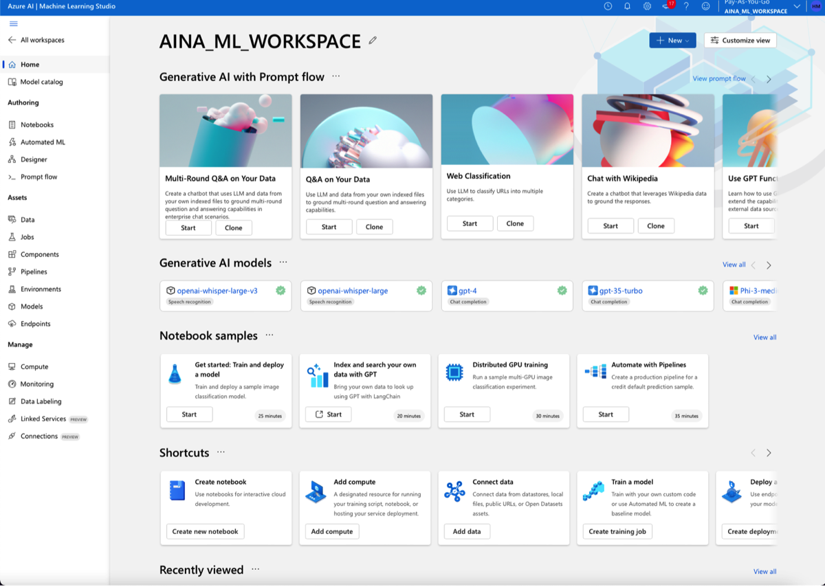The width and height of the screenshot is (825, 587).
Task: Collapse sidebar with the hamburger menu icon
Action: (14, 24)
